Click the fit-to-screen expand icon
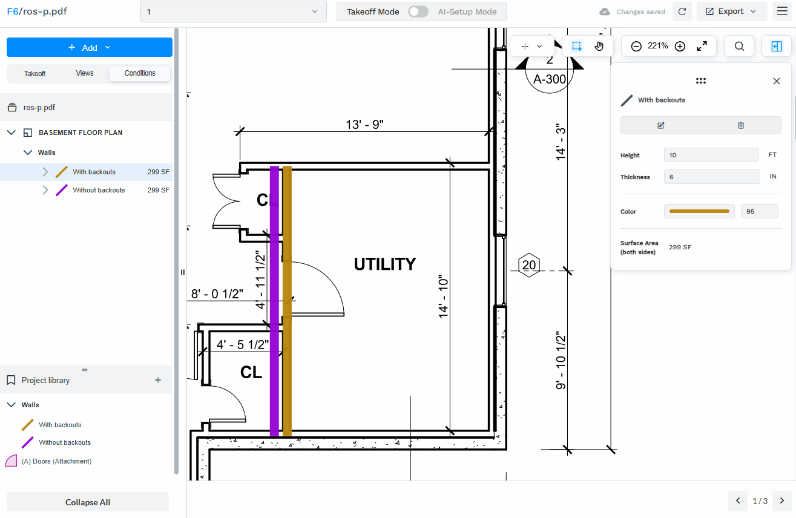Image resolution: width=796 pixels, height=518 pixels. [702, 46]
